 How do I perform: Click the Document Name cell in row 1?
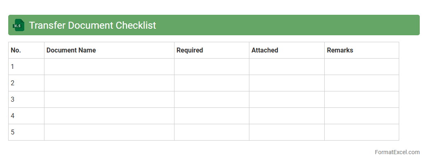109,67
